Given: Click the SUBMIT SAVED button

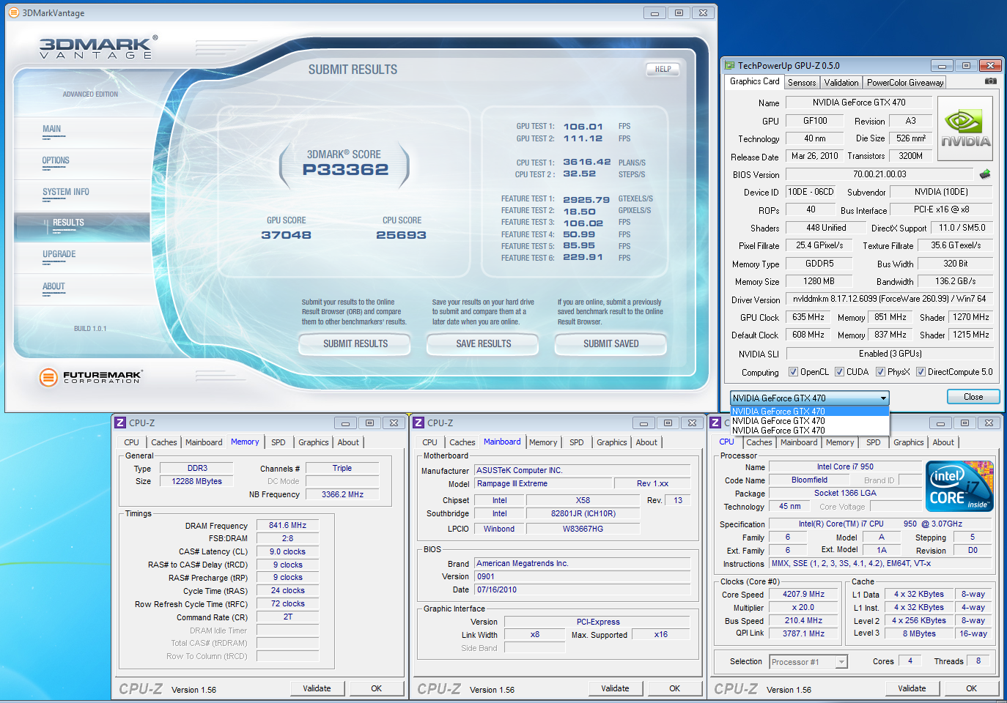Looking at the screenshot, I should [x=611, y=343].
